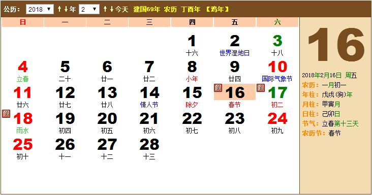Select day 27 十二
This screenshot has width=372, height=195.
click(107, 149)
